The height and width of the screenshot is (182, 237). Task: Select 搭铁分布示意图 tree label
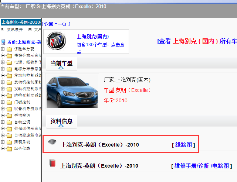point(27,55)
